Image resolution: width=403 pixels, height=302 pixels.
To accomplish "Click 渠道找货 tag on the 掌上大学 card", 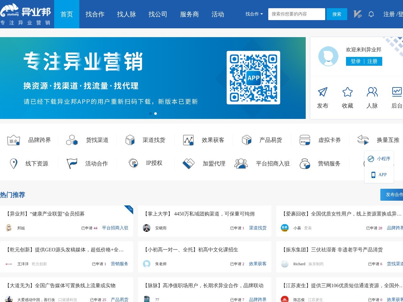I will coord(258,228).
